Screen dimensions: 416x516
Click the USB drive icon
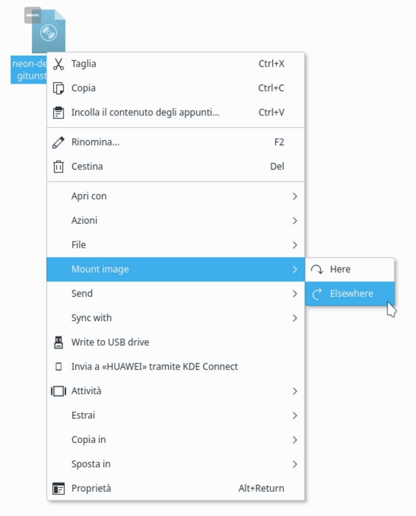pos(58,342)
